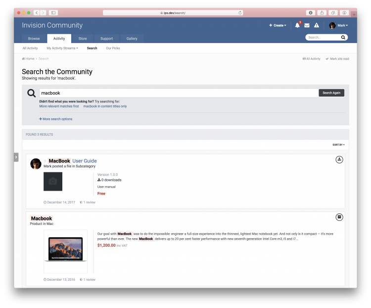
Task: Click the FOUND 3 RESULTS header
Action: [x=40, y=134]
